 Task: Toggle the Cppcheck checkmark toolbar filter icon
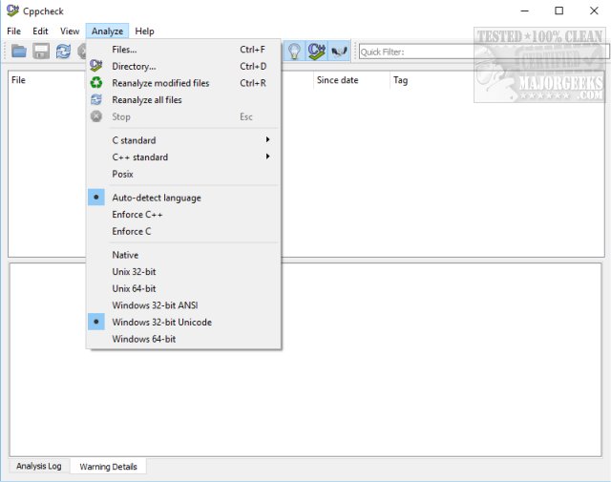pyautogui.click(x=316, y=51)
